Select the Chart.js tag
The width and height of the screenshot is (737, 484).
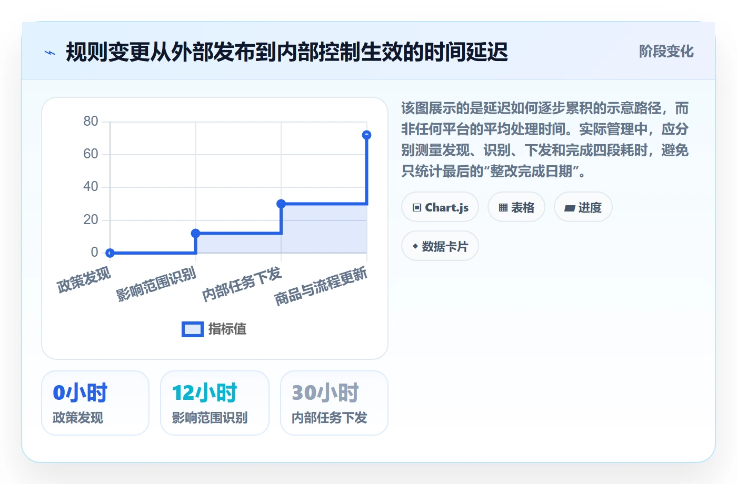click(x=440, y=207)
